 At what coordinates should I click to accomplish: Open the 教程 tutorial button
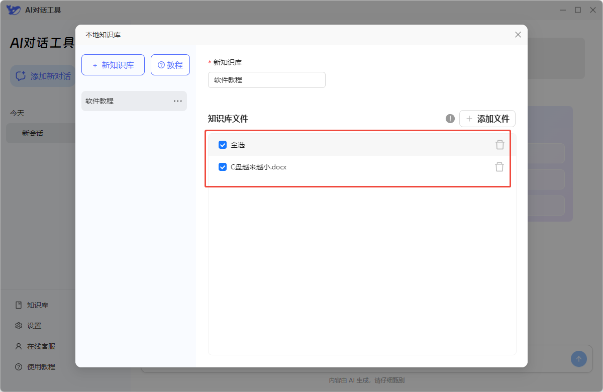click(170, 65)
